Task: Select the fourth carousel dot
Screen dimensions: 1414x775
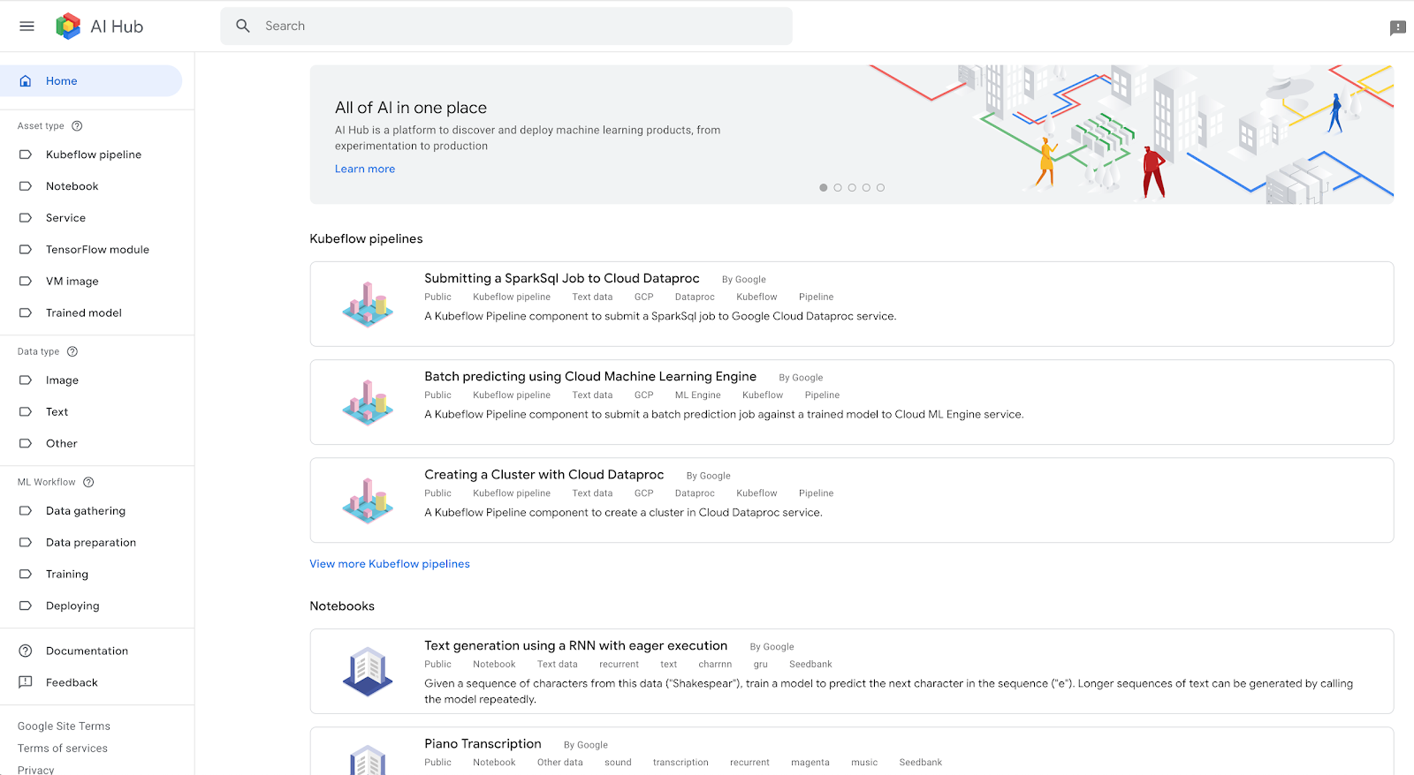Action: tap(866, 188)
